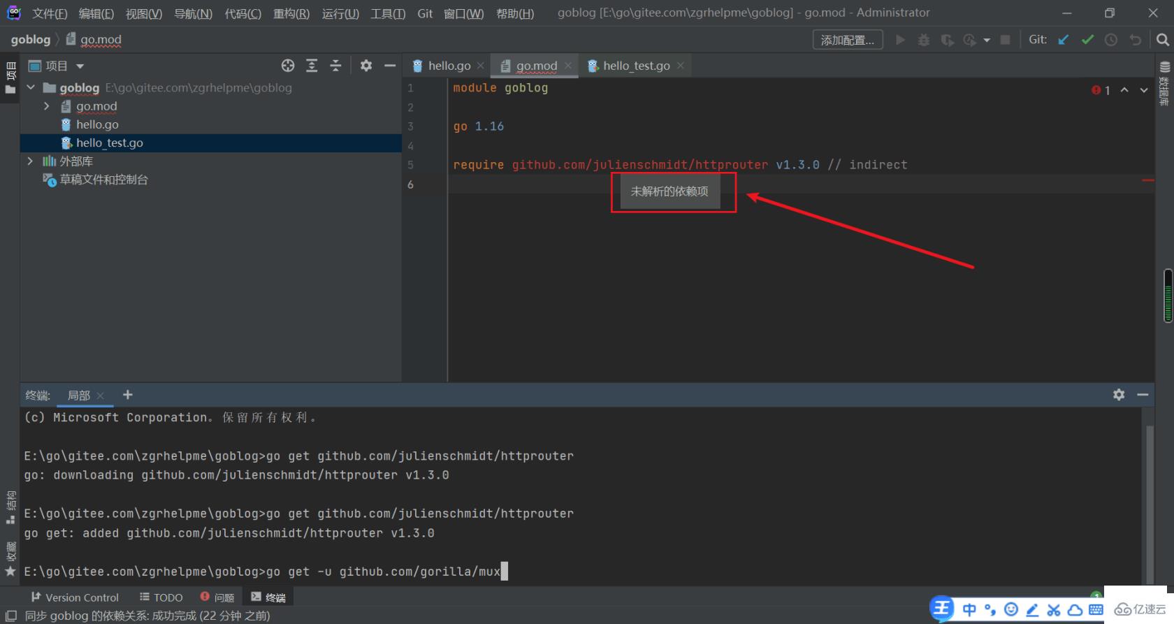
Task: Go to previous highlighted error arrow
Action: [x=1124, y=90]
